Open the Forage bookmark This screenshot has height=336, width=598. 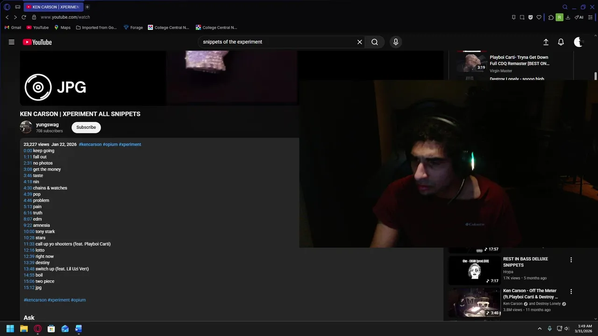pos(133,28)
